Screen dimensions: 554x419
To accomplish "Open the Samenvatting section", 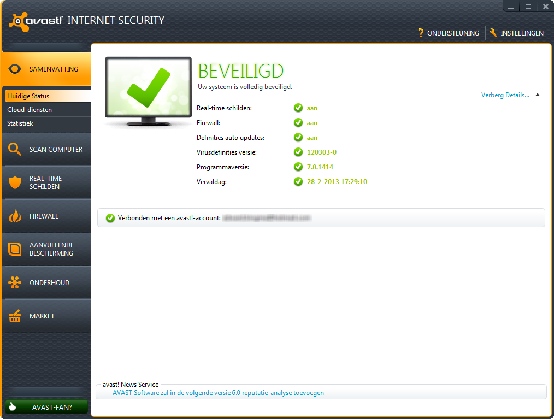I will tap(46, 69).
